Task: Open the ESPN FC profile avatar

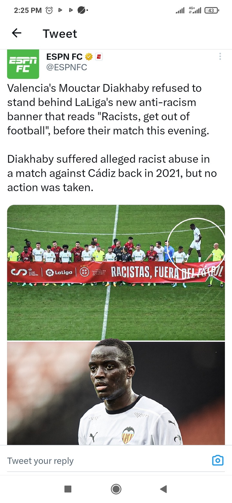Action: (23, 64)
